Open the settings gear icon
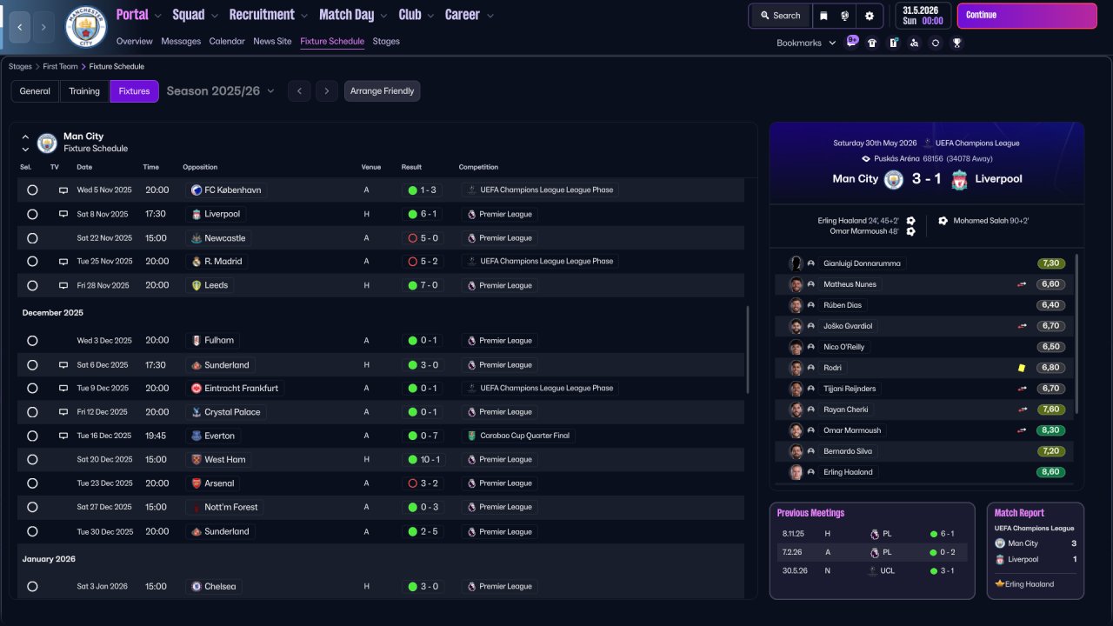The height and width of the screenshot is (626, 1113). [870, 16]
